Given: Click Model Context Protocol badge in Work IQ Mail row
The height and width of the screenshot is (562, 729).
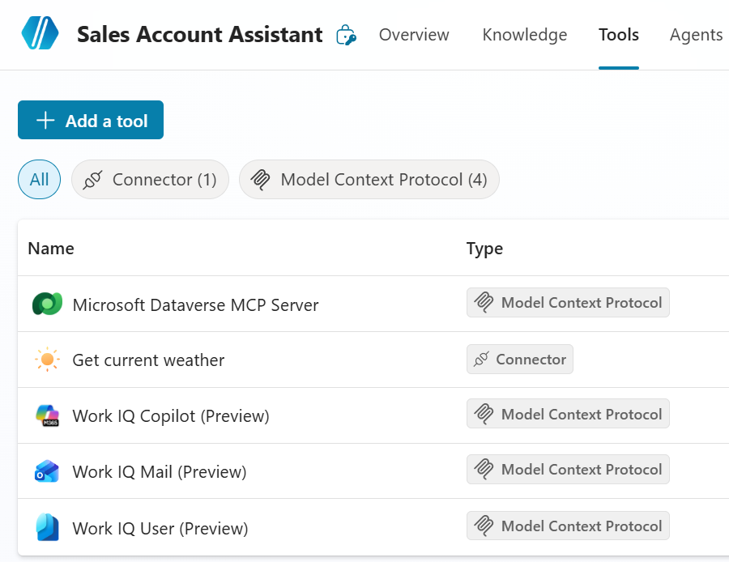Looking at the screenshot, I should pos(568,469).
